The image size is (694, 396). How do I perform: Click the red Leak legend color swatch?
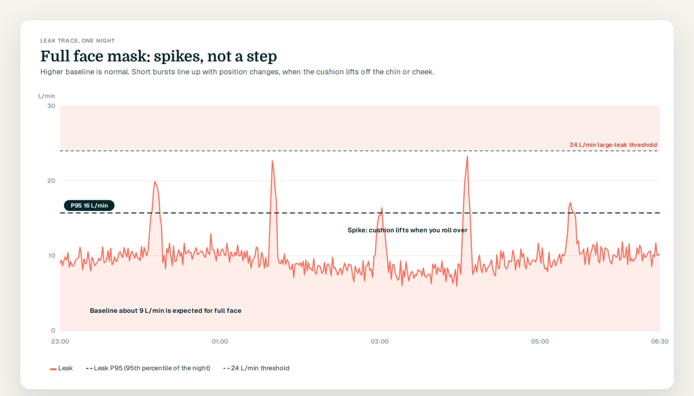tap(53, 369)
